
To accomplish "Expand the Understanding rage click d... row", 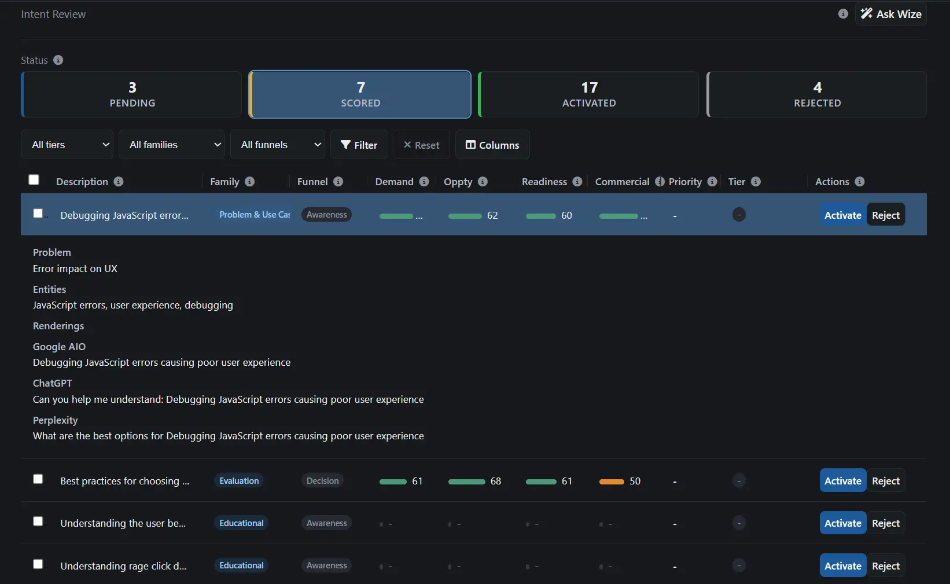I will click(x=124, y=566).
